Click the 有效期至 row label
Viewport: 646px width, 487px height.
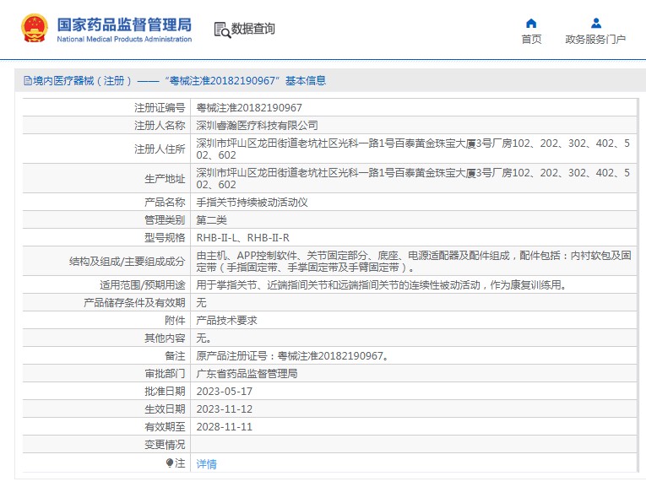pos(165,426)
